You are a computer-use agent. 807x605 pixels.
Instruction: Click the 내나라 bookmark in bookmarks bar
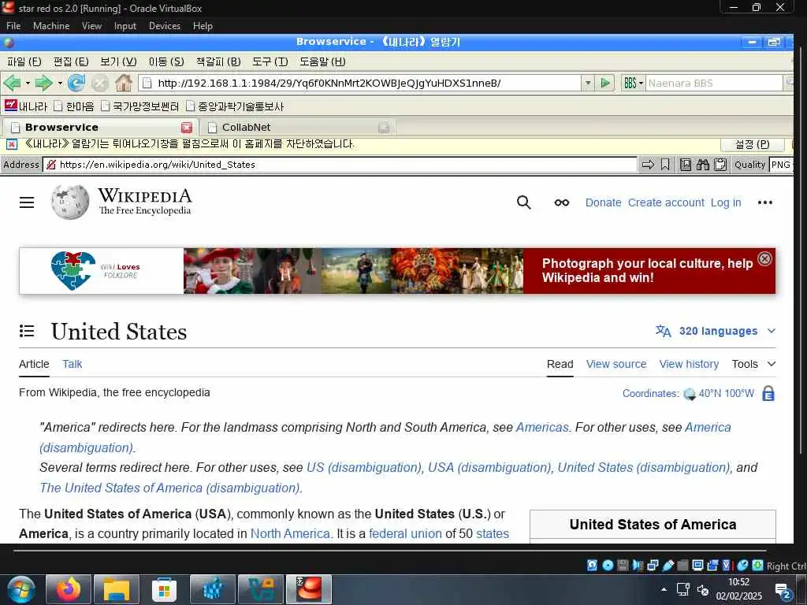click(26, 106)
